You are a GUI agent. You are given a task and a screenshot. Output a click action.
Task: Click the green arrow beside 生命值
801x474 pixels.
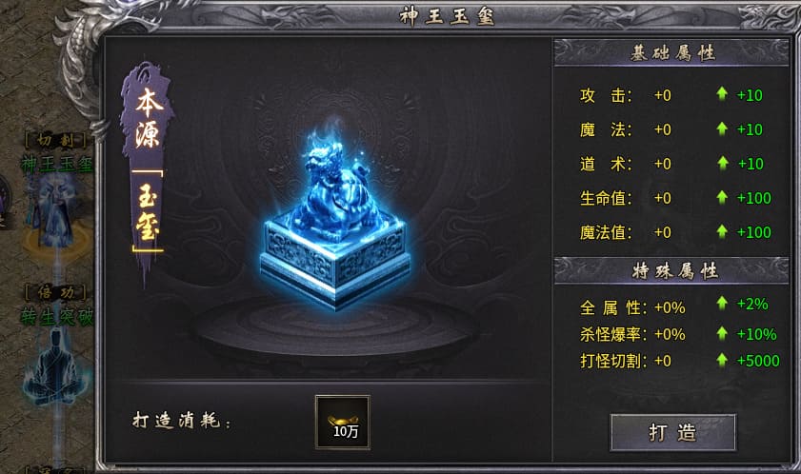tap(722, 197)
